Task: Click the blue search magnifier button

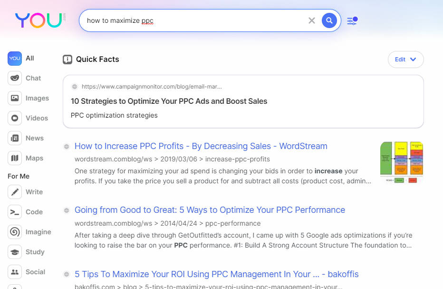Action: (329, 20)
